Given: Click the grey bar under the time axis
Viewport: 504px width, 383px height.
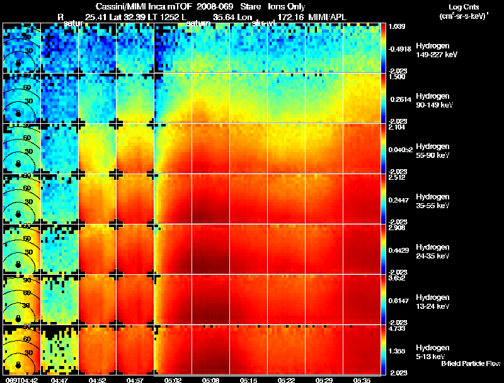Looking at the screenshot, I should click(267, 375).
